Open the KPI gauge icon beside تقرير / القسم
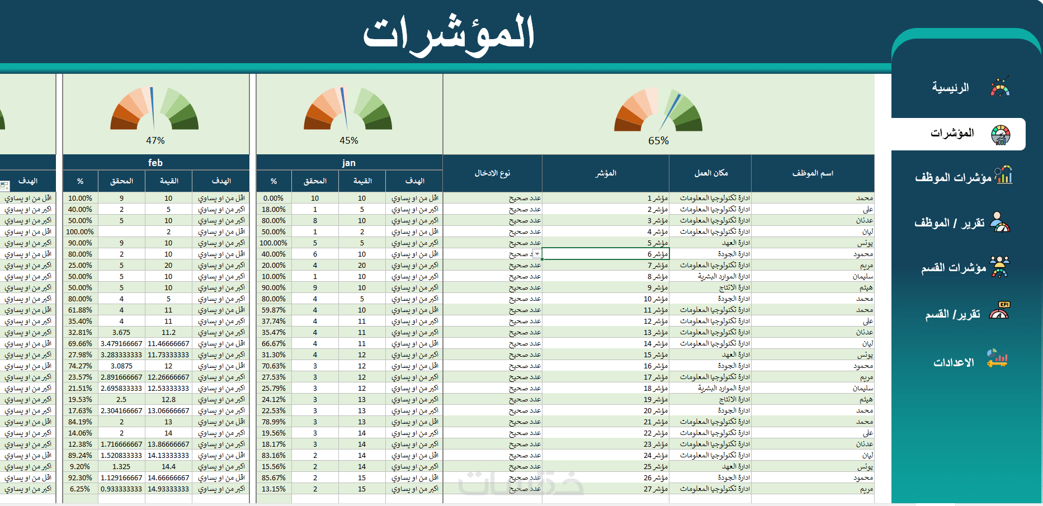1043x506 pixels. pos(999,311)
